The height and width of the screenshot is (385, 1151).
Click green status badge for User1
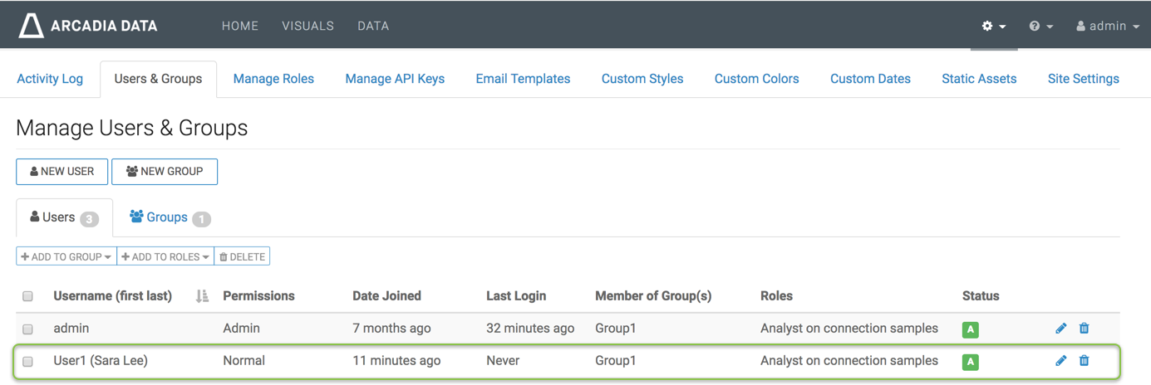[x=970, y=362]
